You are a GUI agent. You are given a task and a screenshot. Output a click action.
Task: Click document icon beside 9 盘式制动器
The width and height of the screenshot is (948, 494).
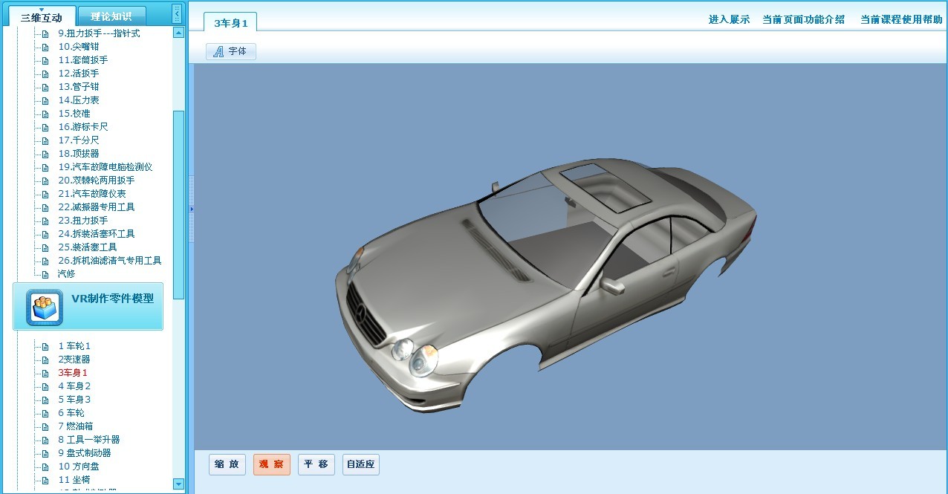(46, 453)
